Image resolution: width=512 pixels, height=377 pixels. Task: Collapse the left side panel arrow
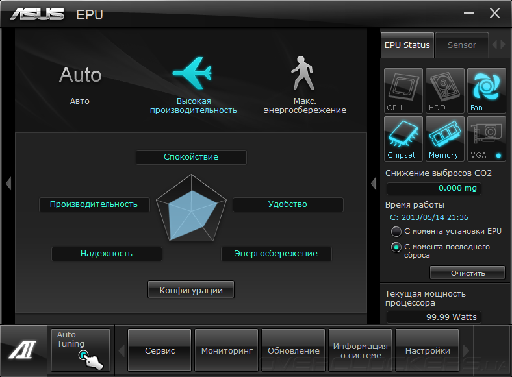pyautogui.click(x=8, y=183)
